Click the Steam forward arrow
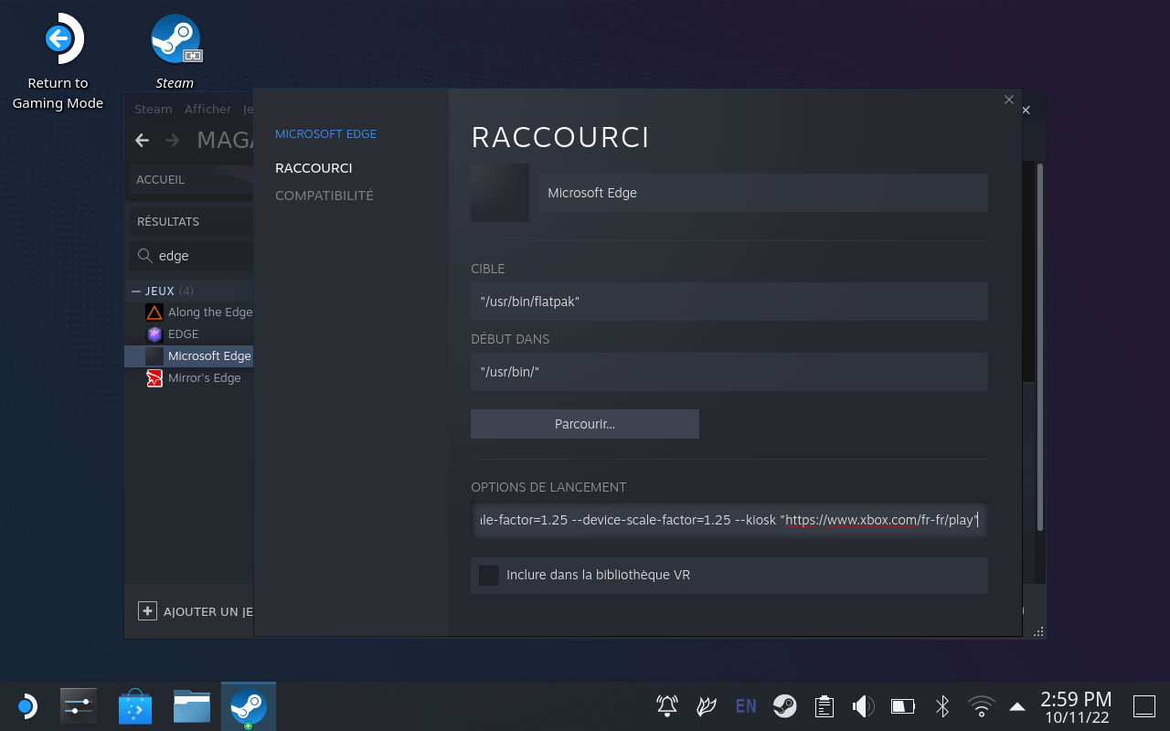 [x=172, y=140]
